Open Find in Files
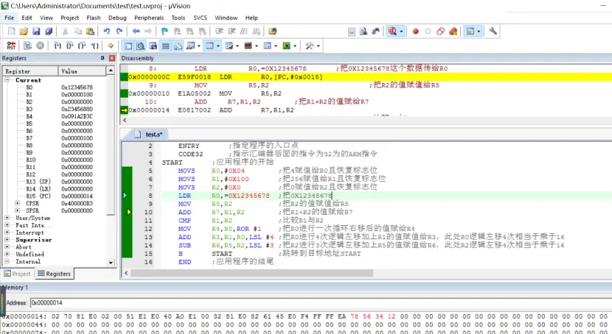 [272, 31]
